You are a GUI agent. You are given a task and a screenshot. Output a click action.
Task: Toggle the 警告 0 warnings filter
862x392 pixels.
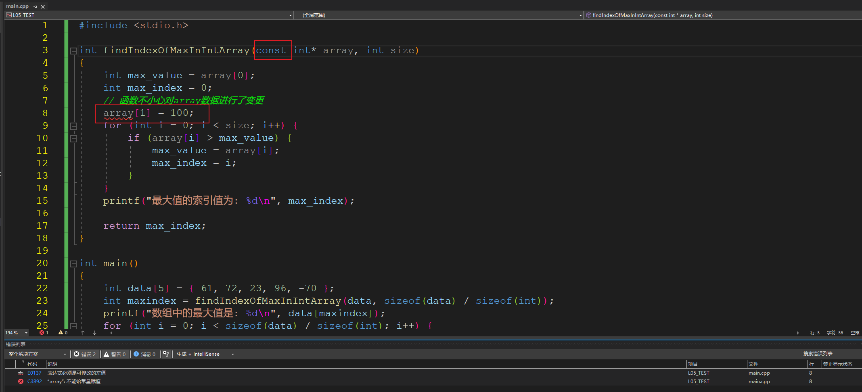click(x=115, y=354)
